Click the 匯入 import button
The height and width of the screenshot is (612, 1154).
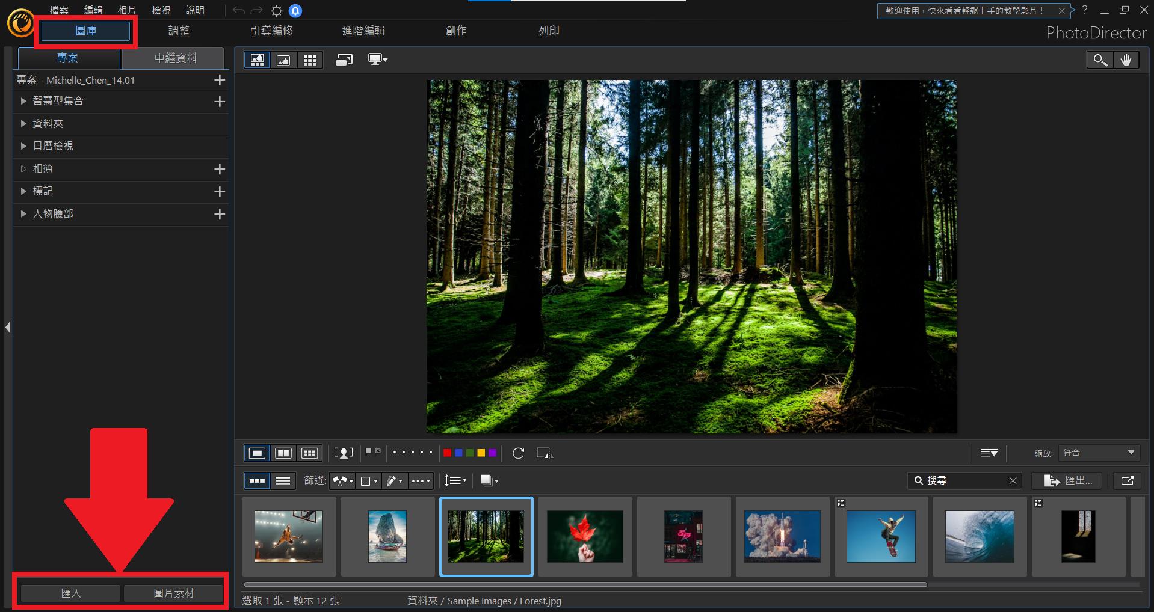pyautogui.click(x=70, y=593)
